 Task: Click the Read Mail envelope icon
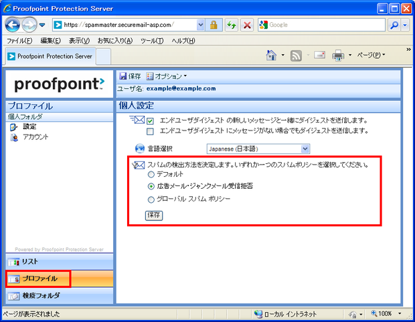pyautogui.click(x=319, y=55)
